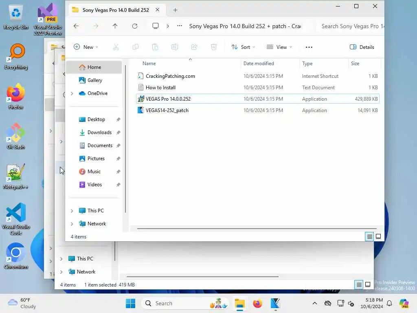Expand address bar breadcrumb chevron
The width and height of the screenshot is (417, 313).
pyautogui.click(x=167, y=26)
